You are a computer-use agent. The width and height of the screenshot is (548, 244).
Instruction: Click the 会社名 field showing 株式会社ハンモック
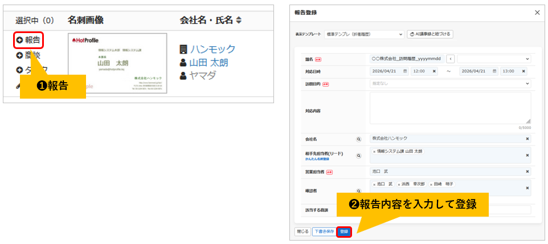(x=450, y=139)
